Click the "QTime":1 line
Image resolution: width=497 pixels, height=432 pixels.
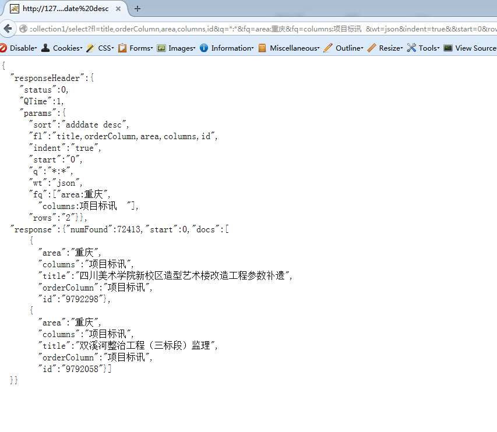coord(41,101)
